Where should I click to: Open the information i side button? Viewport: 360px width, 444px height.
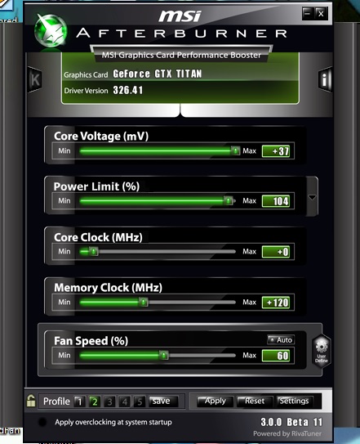[x=325, y=79]
